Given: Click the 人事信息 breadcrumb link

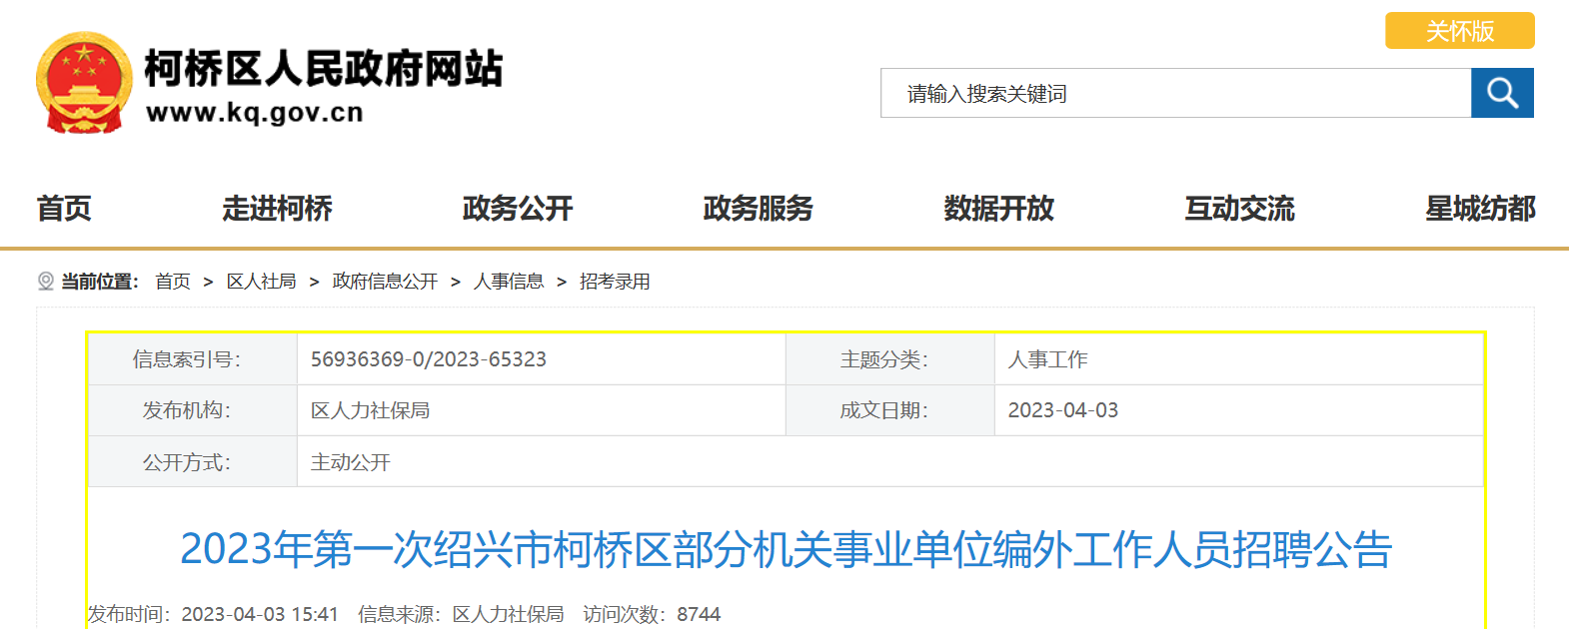Looking at the screenshot, I should point(509,282).
